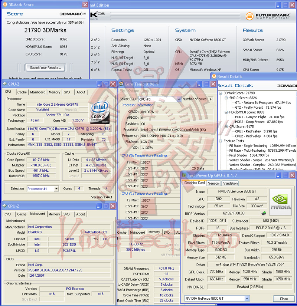
Task: Collapse the Feature Tests tree node
Action: click(221, 141)
